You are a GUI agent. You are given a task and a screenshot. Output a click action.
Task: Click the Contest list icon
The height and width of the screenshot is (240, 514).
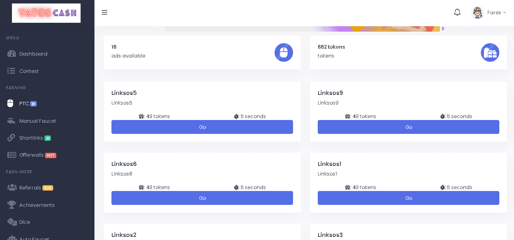click(x=12, y=71)
